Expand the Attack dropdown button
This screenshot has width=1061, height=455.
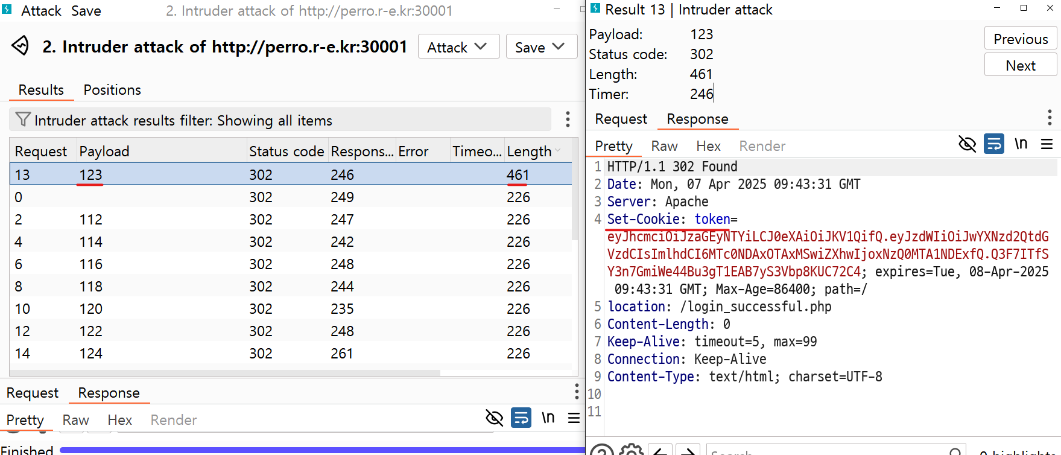pyautogui.click(x=458, y=46)
